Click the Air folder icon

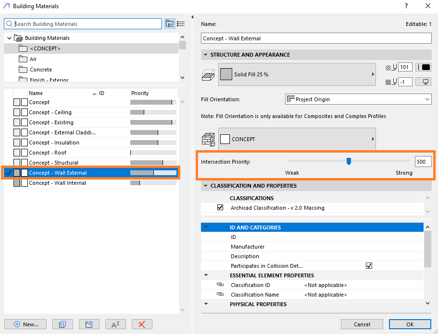(x=23, y=59)
